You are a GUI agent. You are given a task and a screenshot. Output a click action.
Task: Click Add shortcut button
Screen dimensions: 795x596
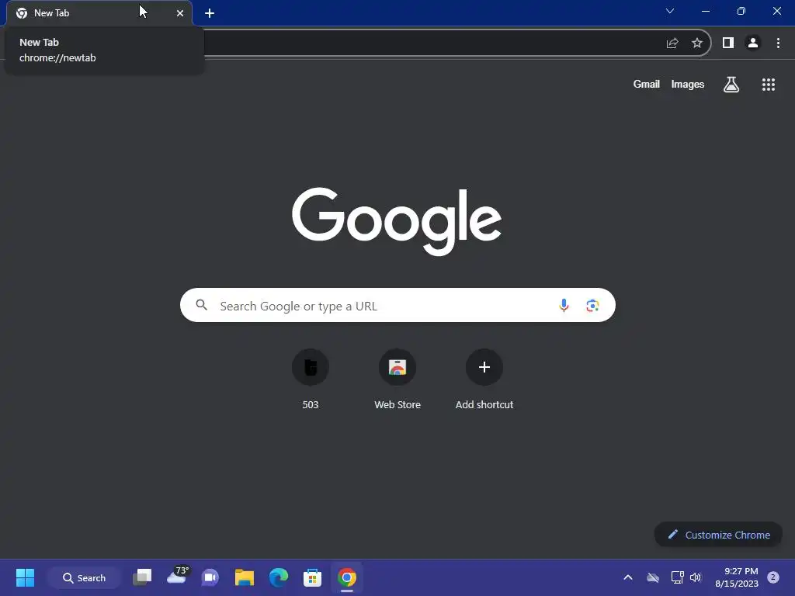[x=484, y=379]
